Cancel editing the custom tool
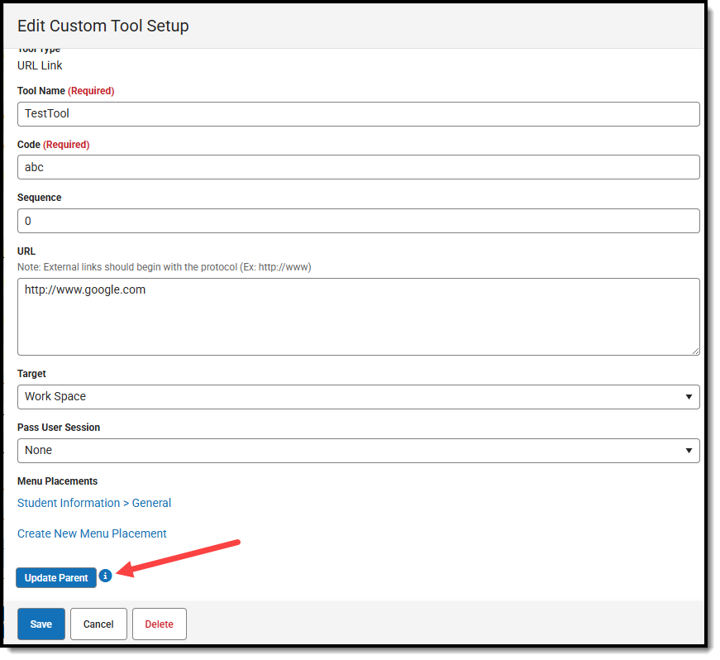720x660 pixels. coord(98,624)
